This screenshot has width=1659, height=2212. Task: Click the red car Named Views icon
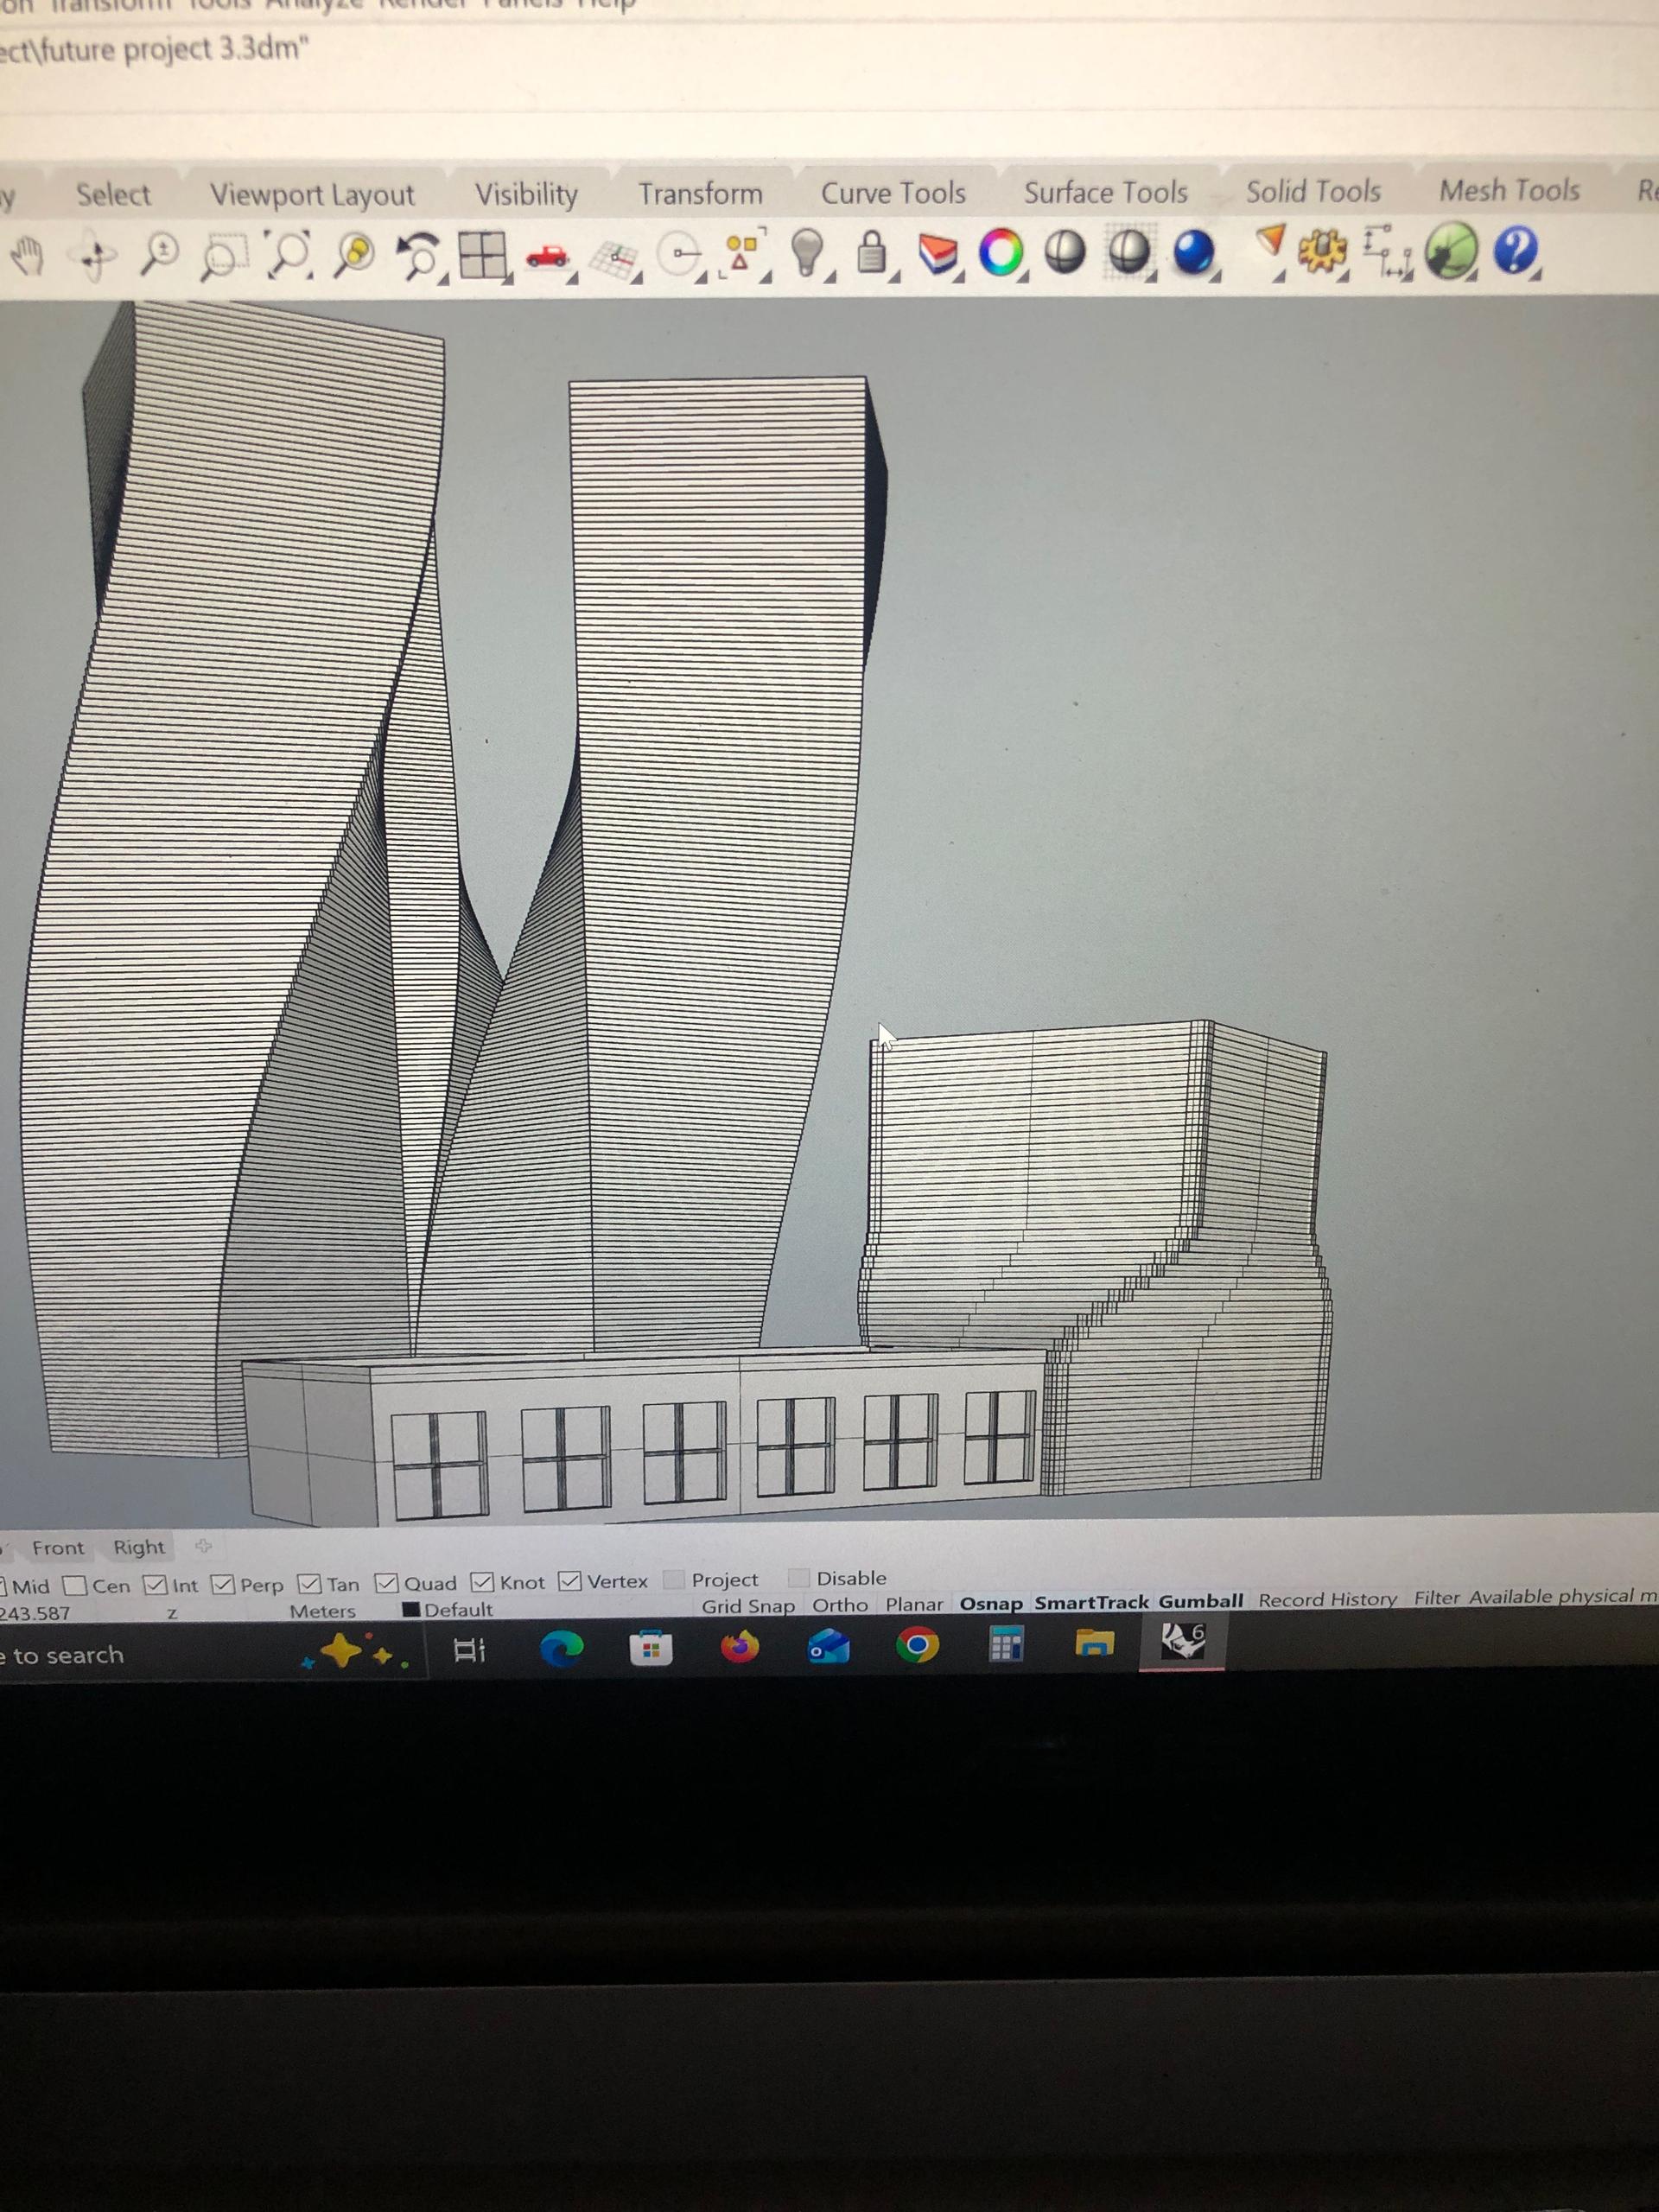coord(547,256)
